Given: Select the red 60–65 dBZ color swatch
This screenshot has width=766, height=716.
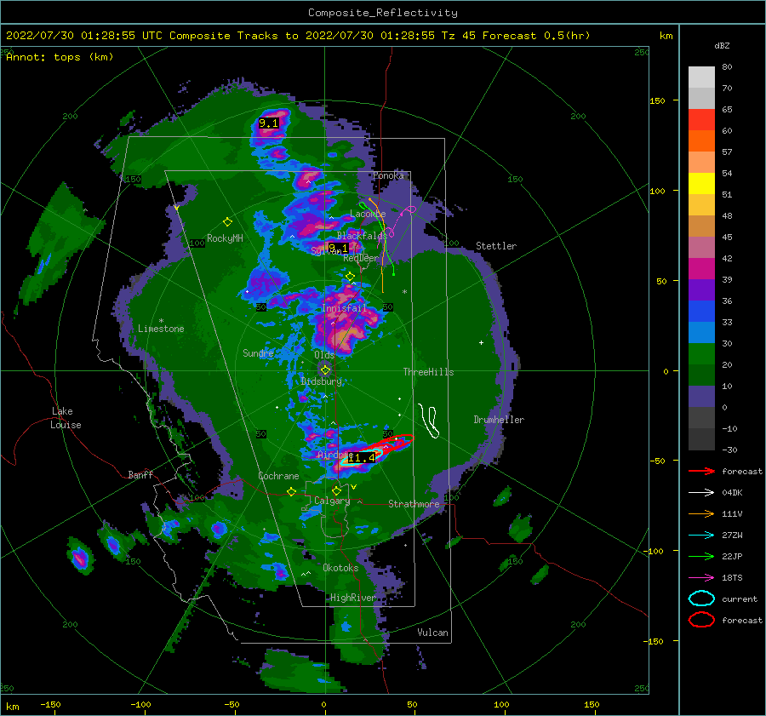Looking at the screenshot, I should click(x=701, y=120).
